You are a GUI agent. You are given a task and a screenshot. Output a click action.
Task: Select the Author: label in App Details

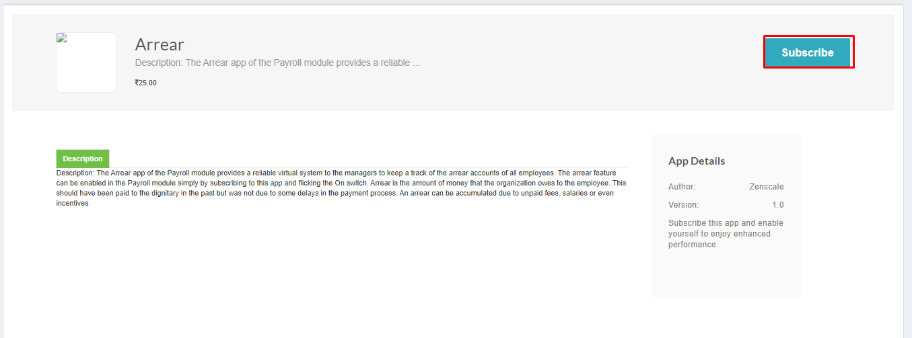click(682, 187)
